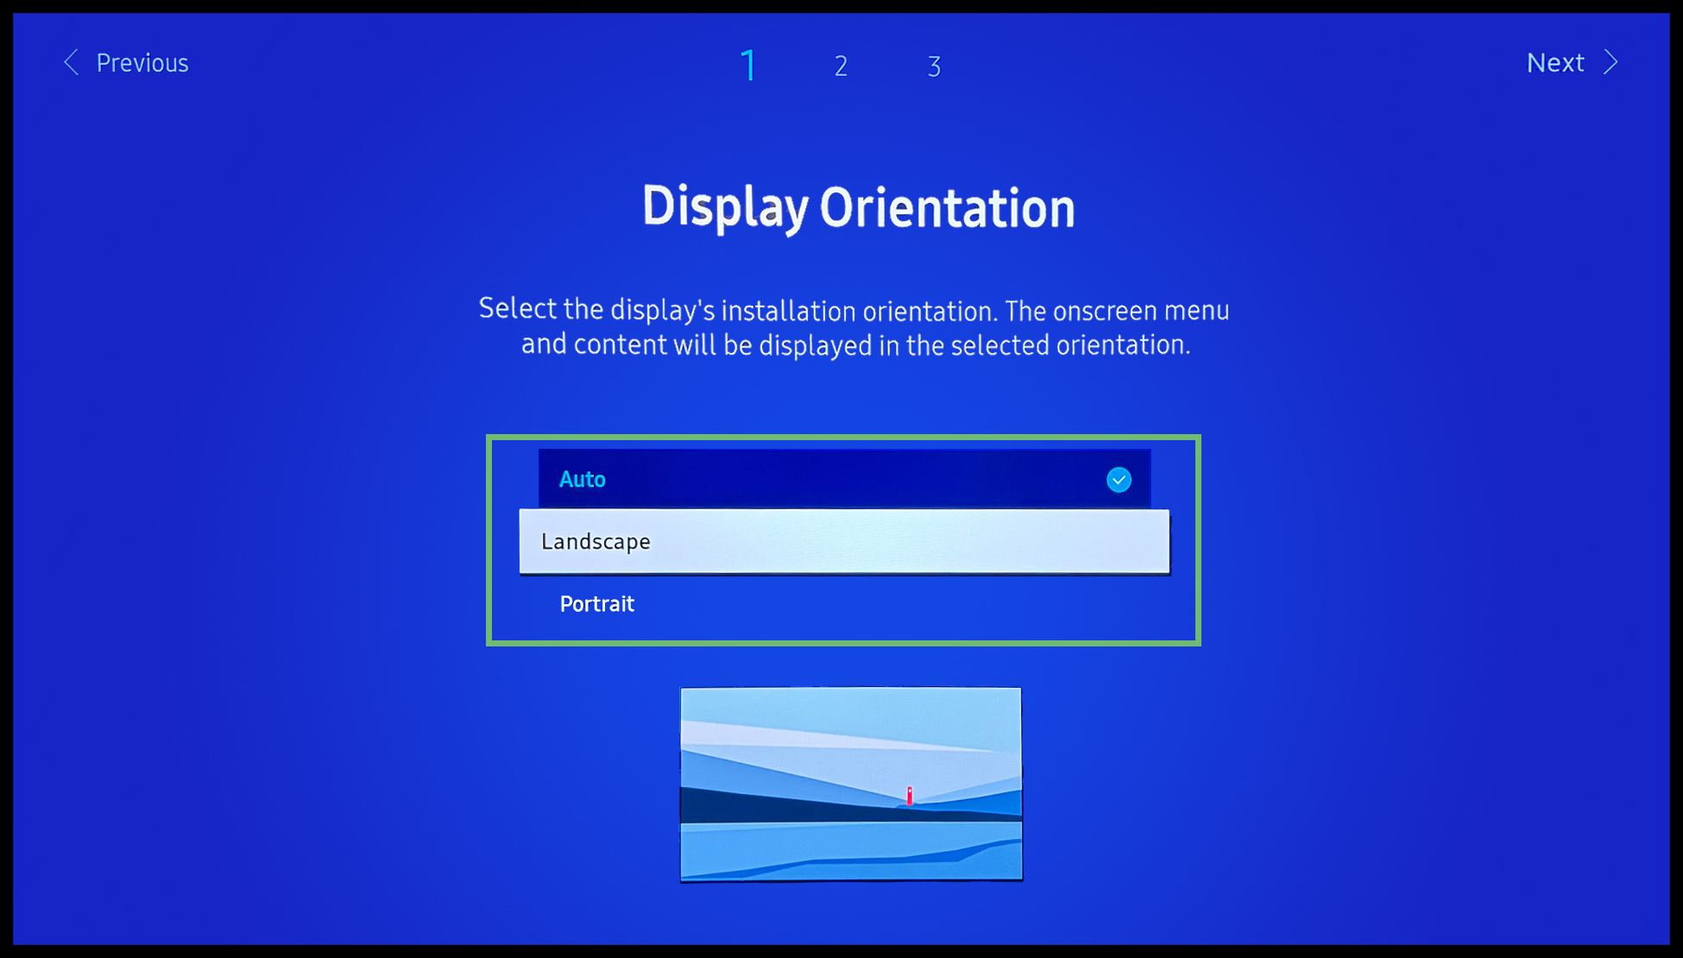The image size is (1683, 958).
Task: Advance with the Next button
Action: tap(1572, 63)
